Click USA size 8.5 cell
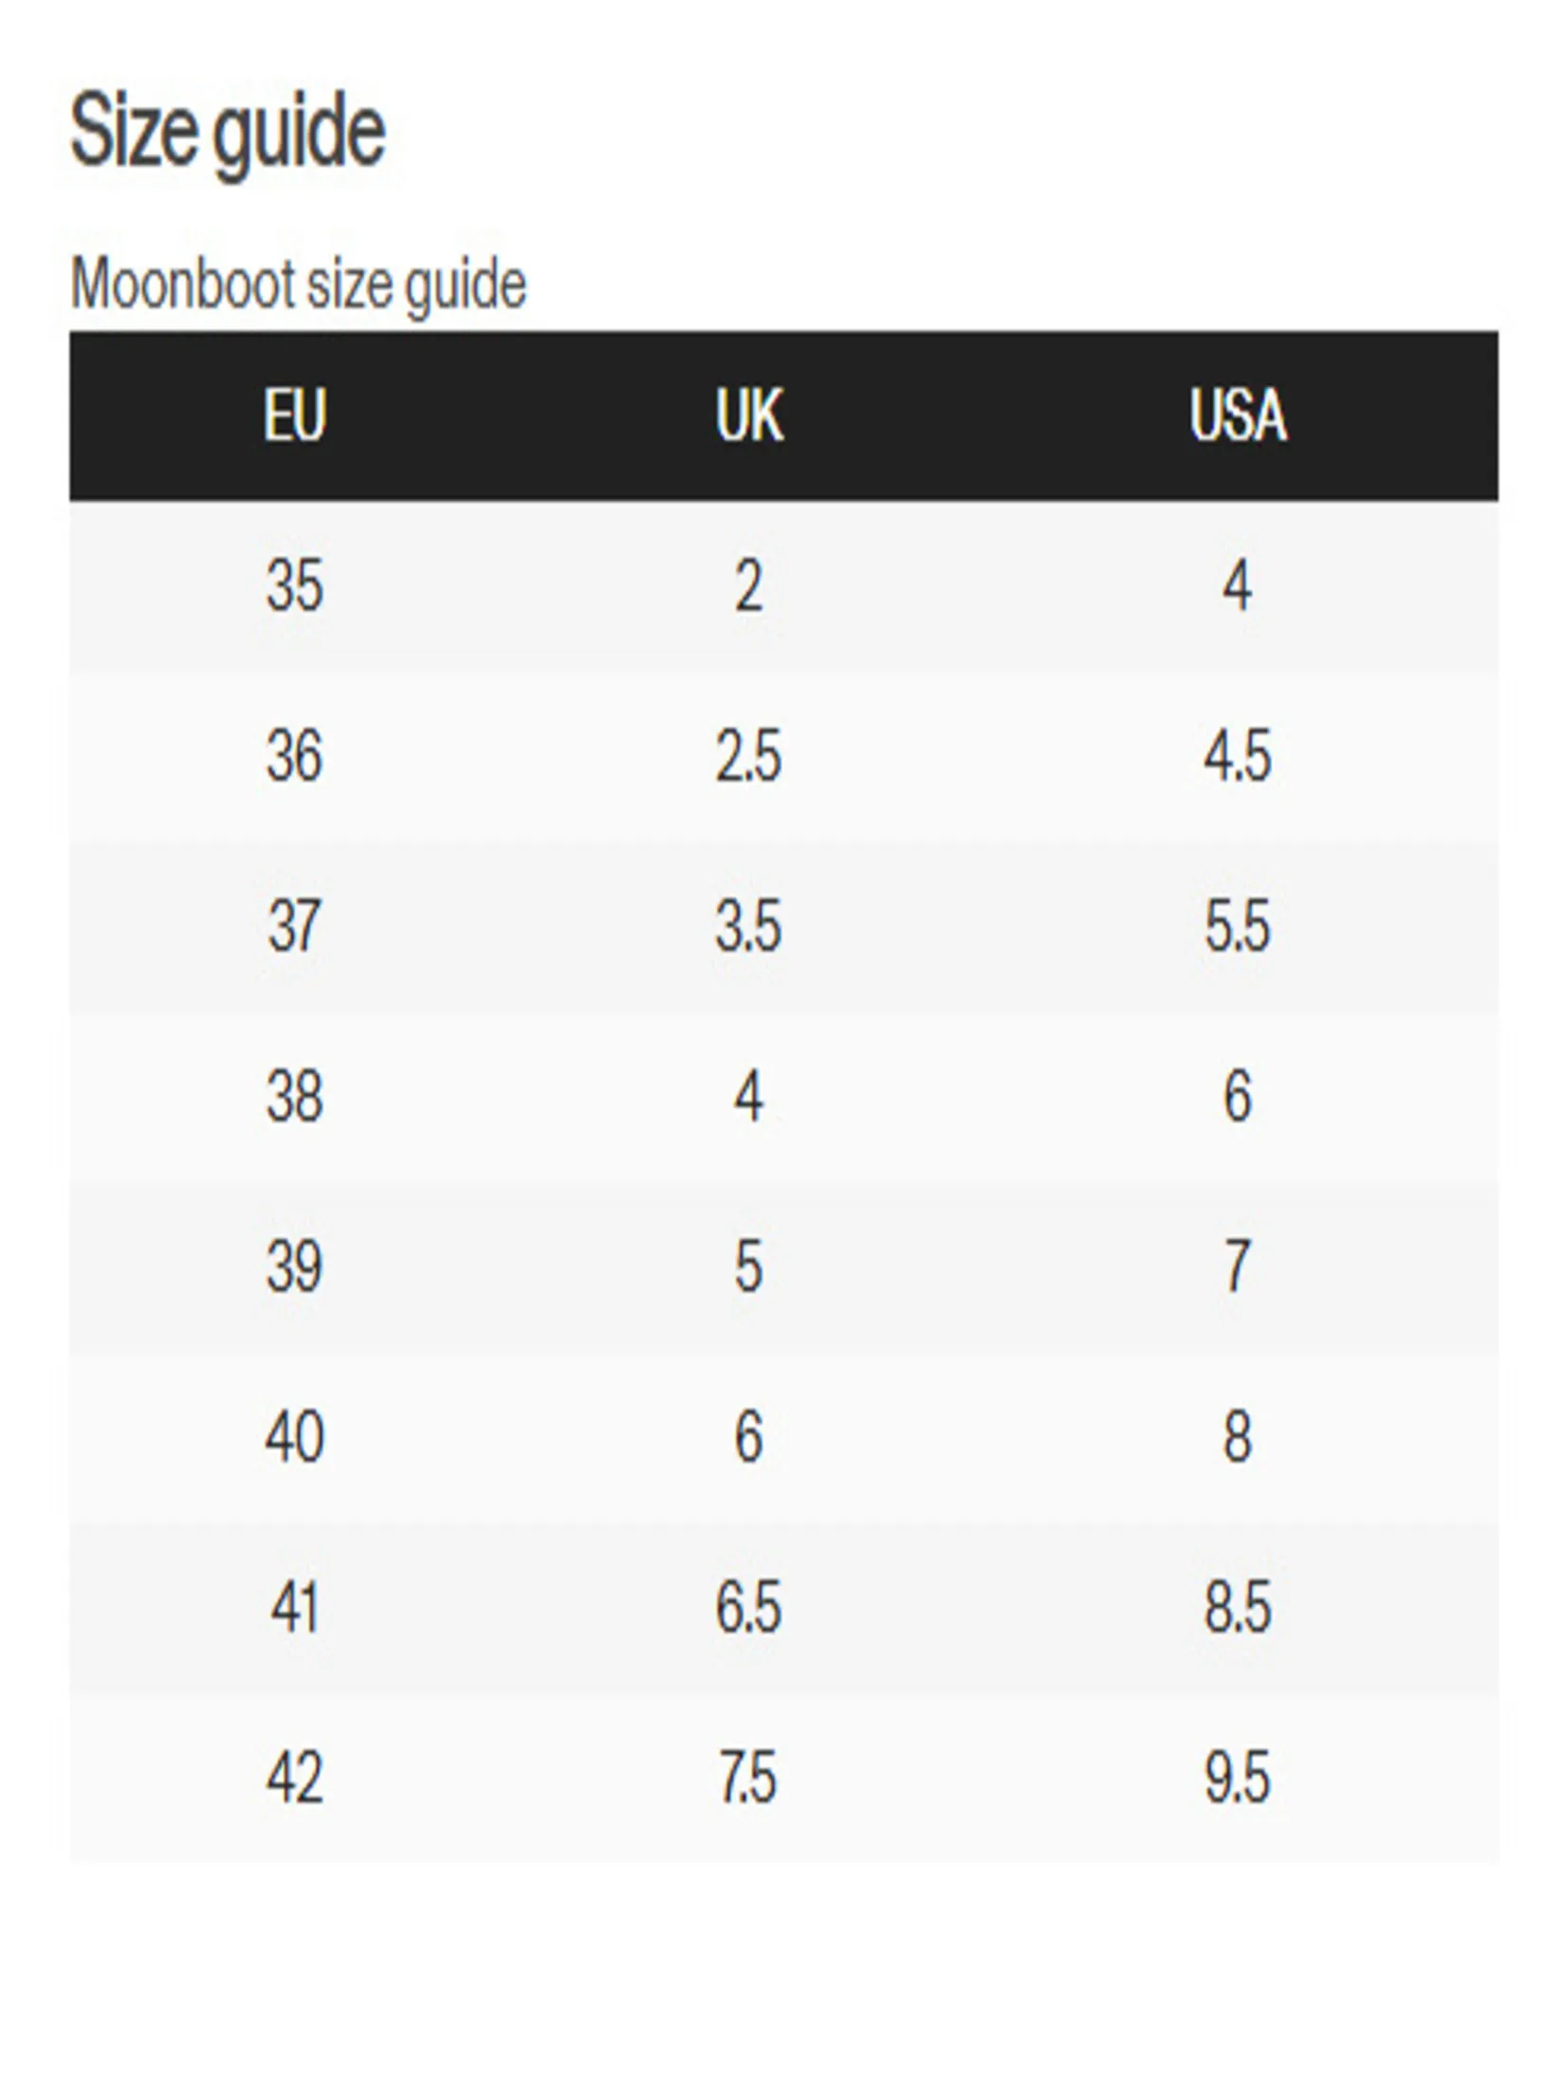Screen dimensions: 1565x2086 click(x=1237, y=1606)
